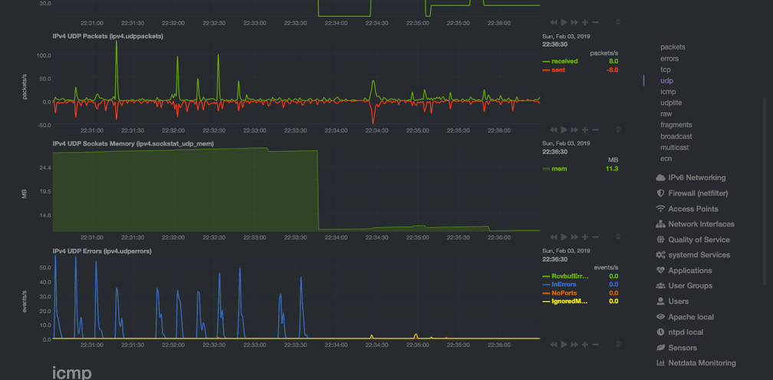Zoom in the chart above IPv4 UDP Packets
Image resolution: width=773 pixels, height=380 pixels.
[x=585, y=22]
